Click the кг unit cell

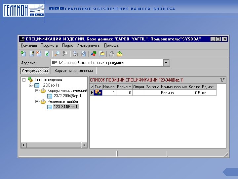209,93
